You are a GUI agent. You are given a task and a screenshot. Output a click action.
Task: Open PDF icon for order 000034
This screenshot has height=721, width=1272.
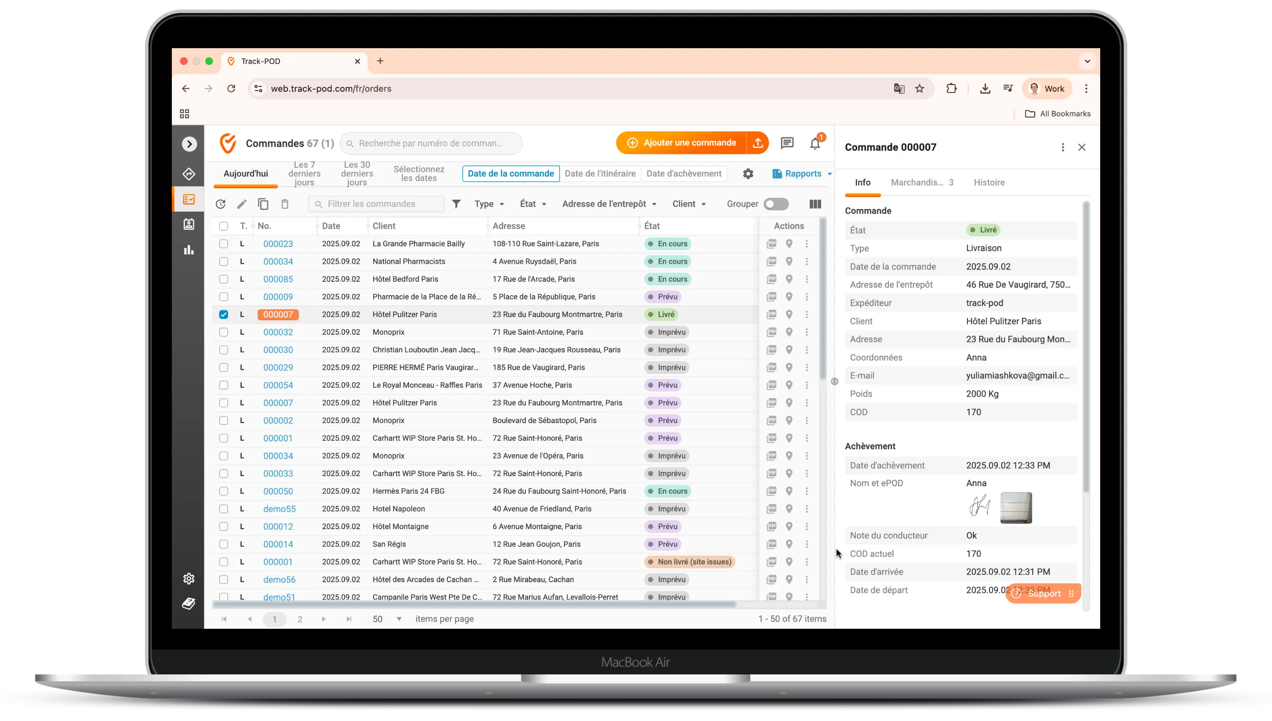tap(771, 261)
